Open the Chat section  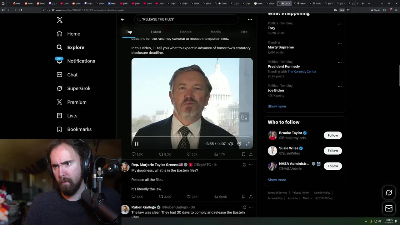67,75
